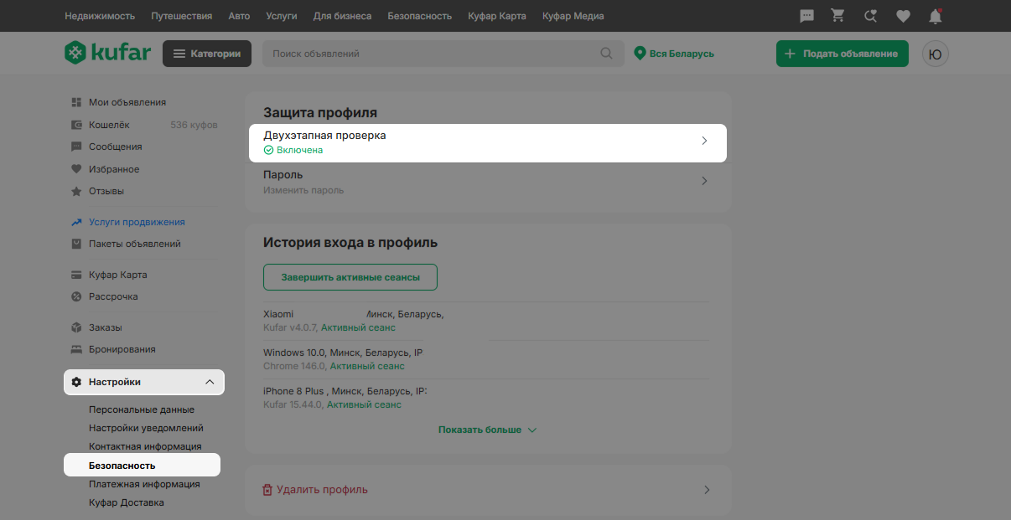Click Удалить профиль link text
The image size is (1011, 520).
tap(322, 490)
